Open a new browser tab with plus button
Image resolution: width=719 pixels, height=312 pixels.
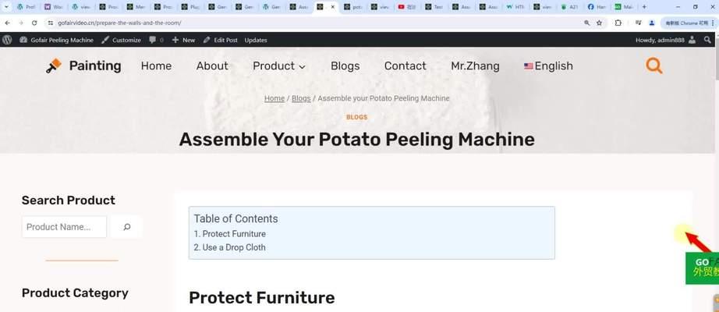pyautogui.click(x=644, y=7)
